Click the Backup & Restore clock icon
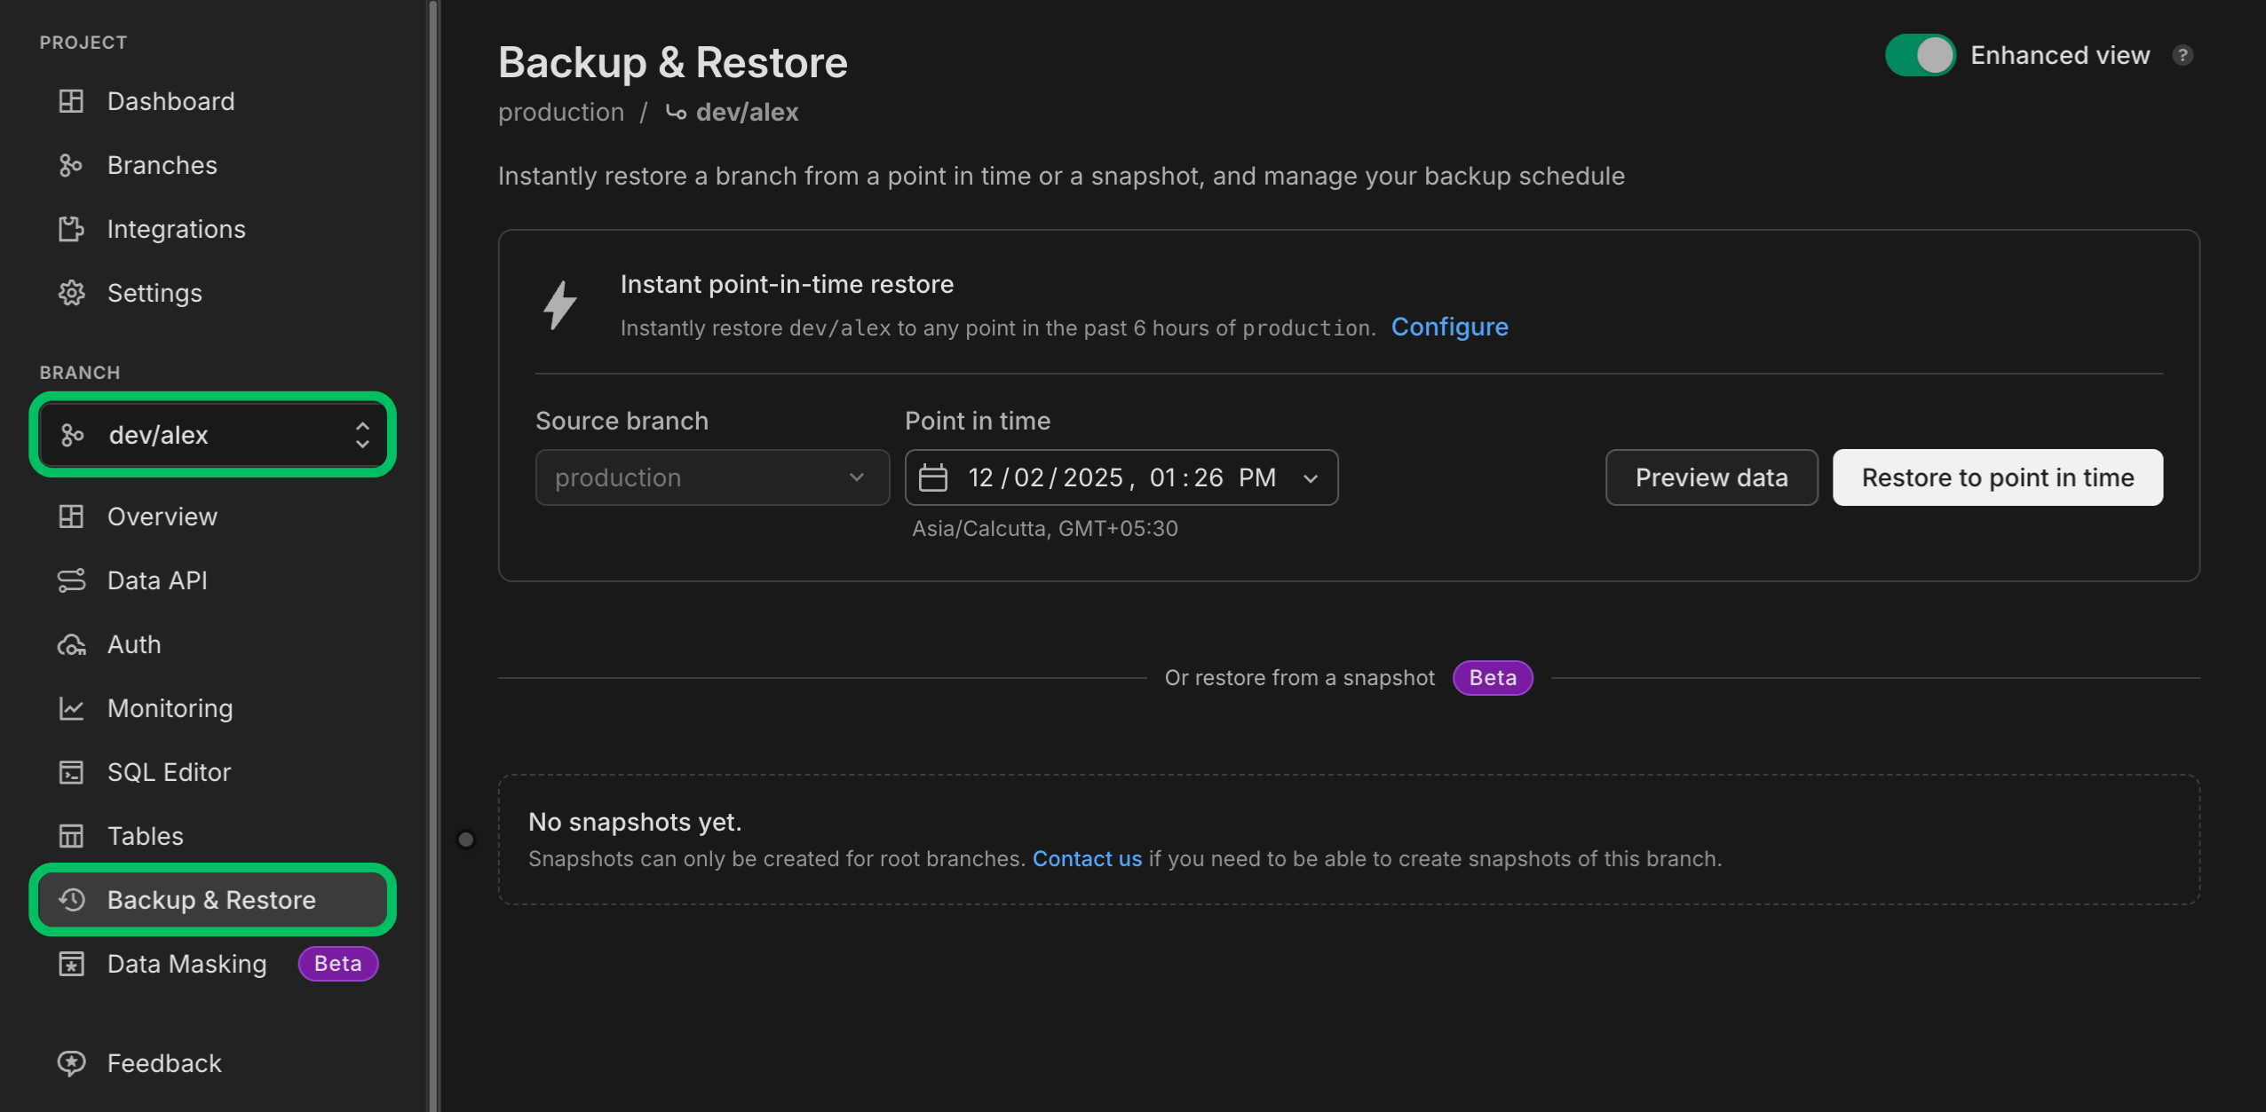The height and width of the screenshot is (1112, 2266). click(71, 900)
